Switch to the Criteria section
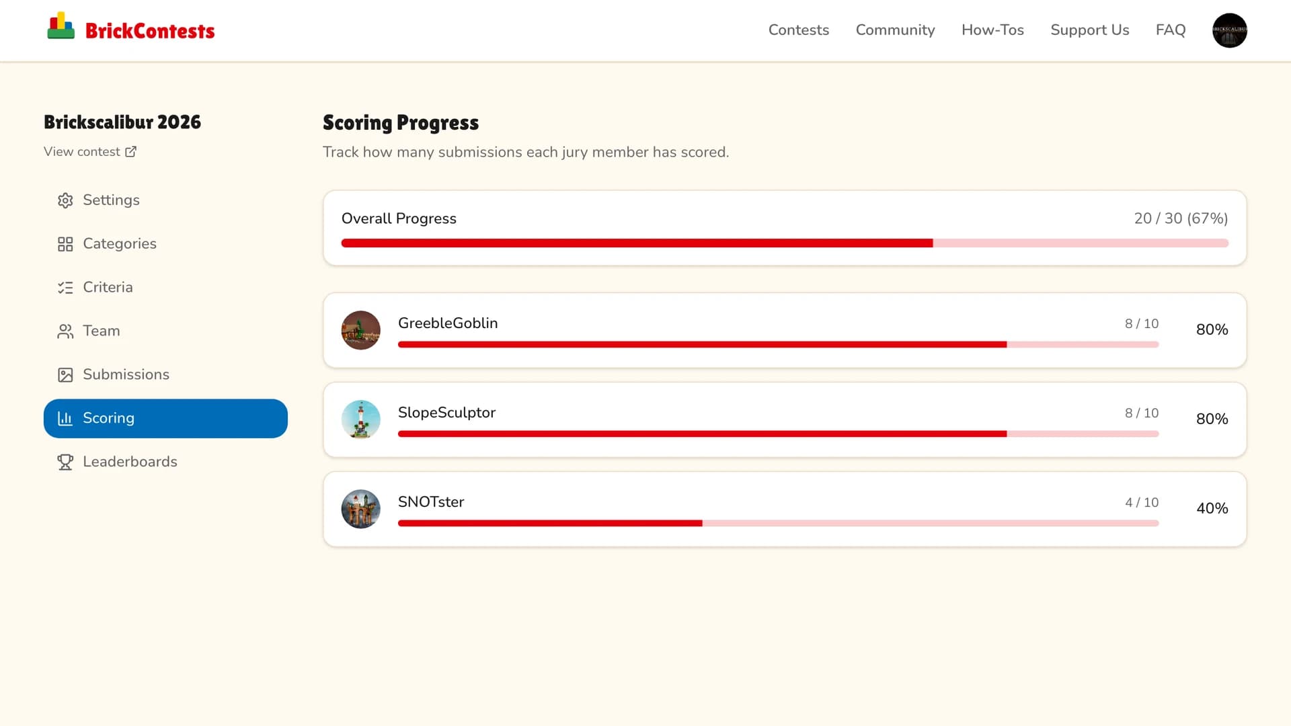The image size is (1291, 726). [165, 288]
